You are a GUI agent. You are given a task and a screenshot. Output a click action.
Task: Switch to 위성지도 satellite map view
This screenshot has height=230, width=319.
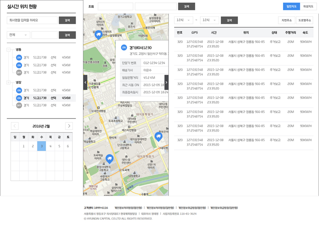tap(308, 6)
